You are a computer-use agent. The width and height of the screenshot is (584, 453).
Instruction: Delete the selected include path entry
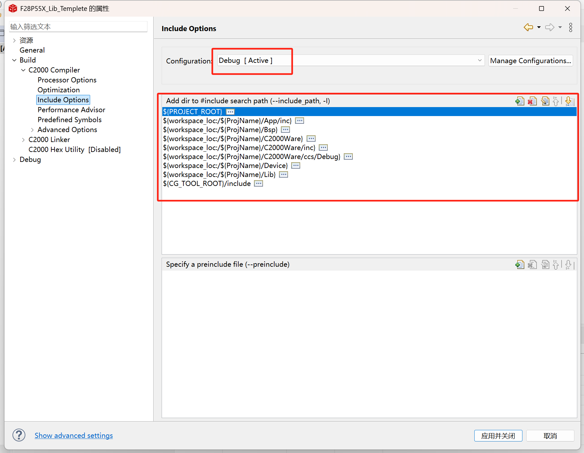[x=532, y=101]
